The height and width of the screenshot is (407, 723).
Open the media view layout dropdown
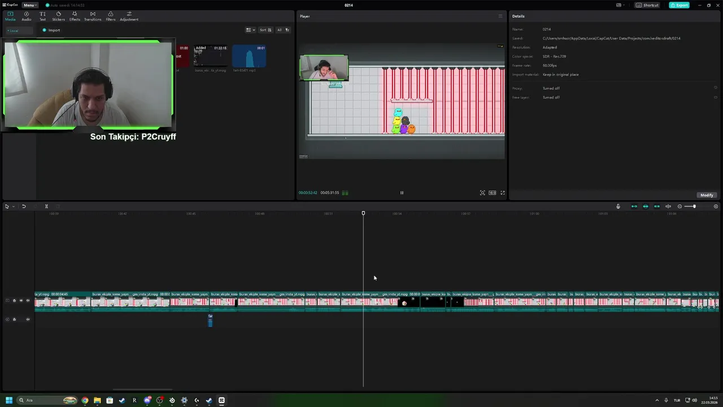point(250,30)
